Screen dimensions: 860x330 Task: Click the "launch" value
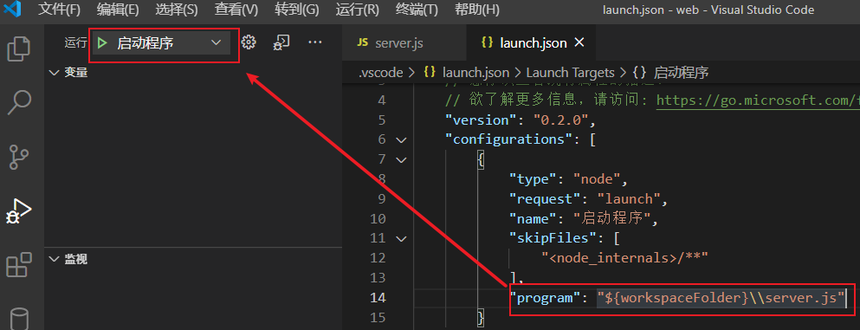(629, 198)
